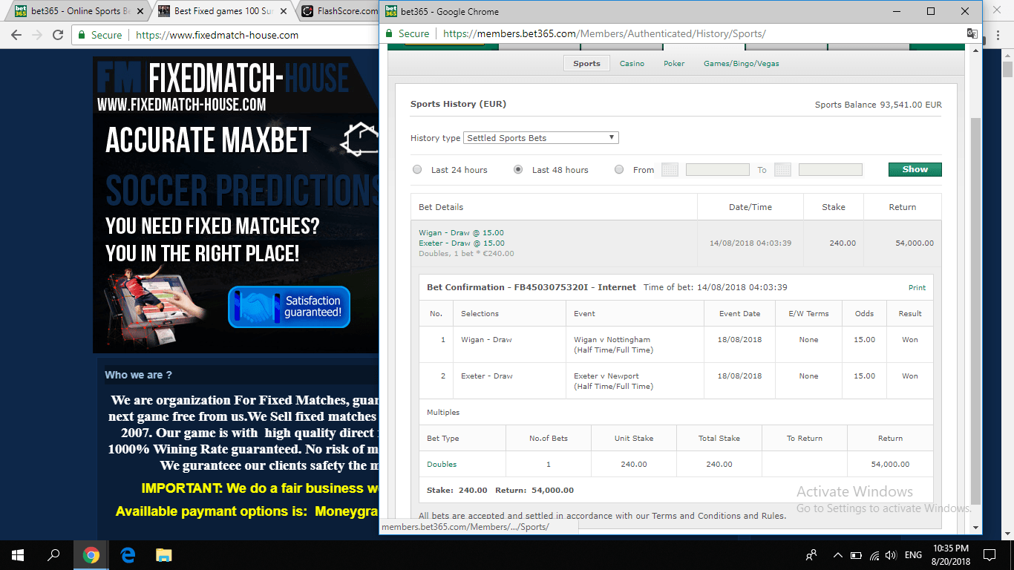Click the Secure padlock beside fixedmatch-house URL
The image size is (1014, 570).
tap(82, 35)
